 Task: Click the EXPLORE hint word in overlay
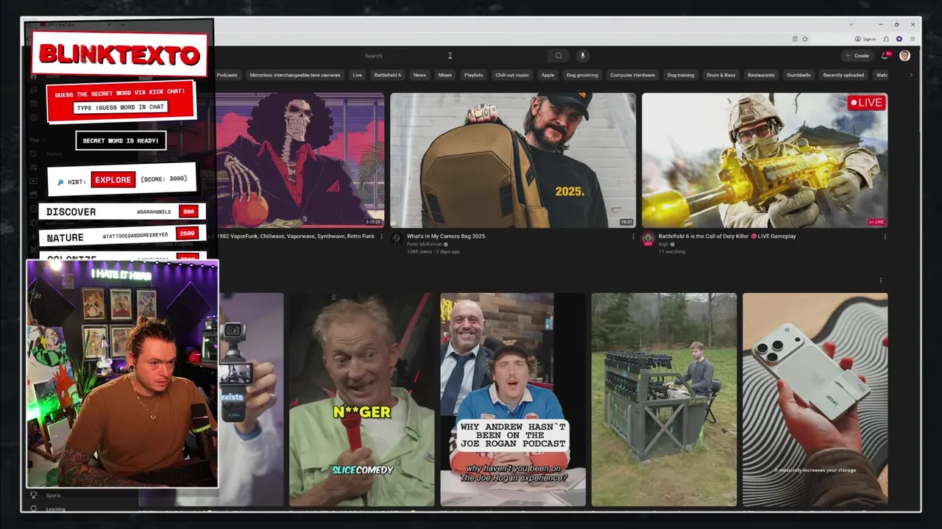113,180
